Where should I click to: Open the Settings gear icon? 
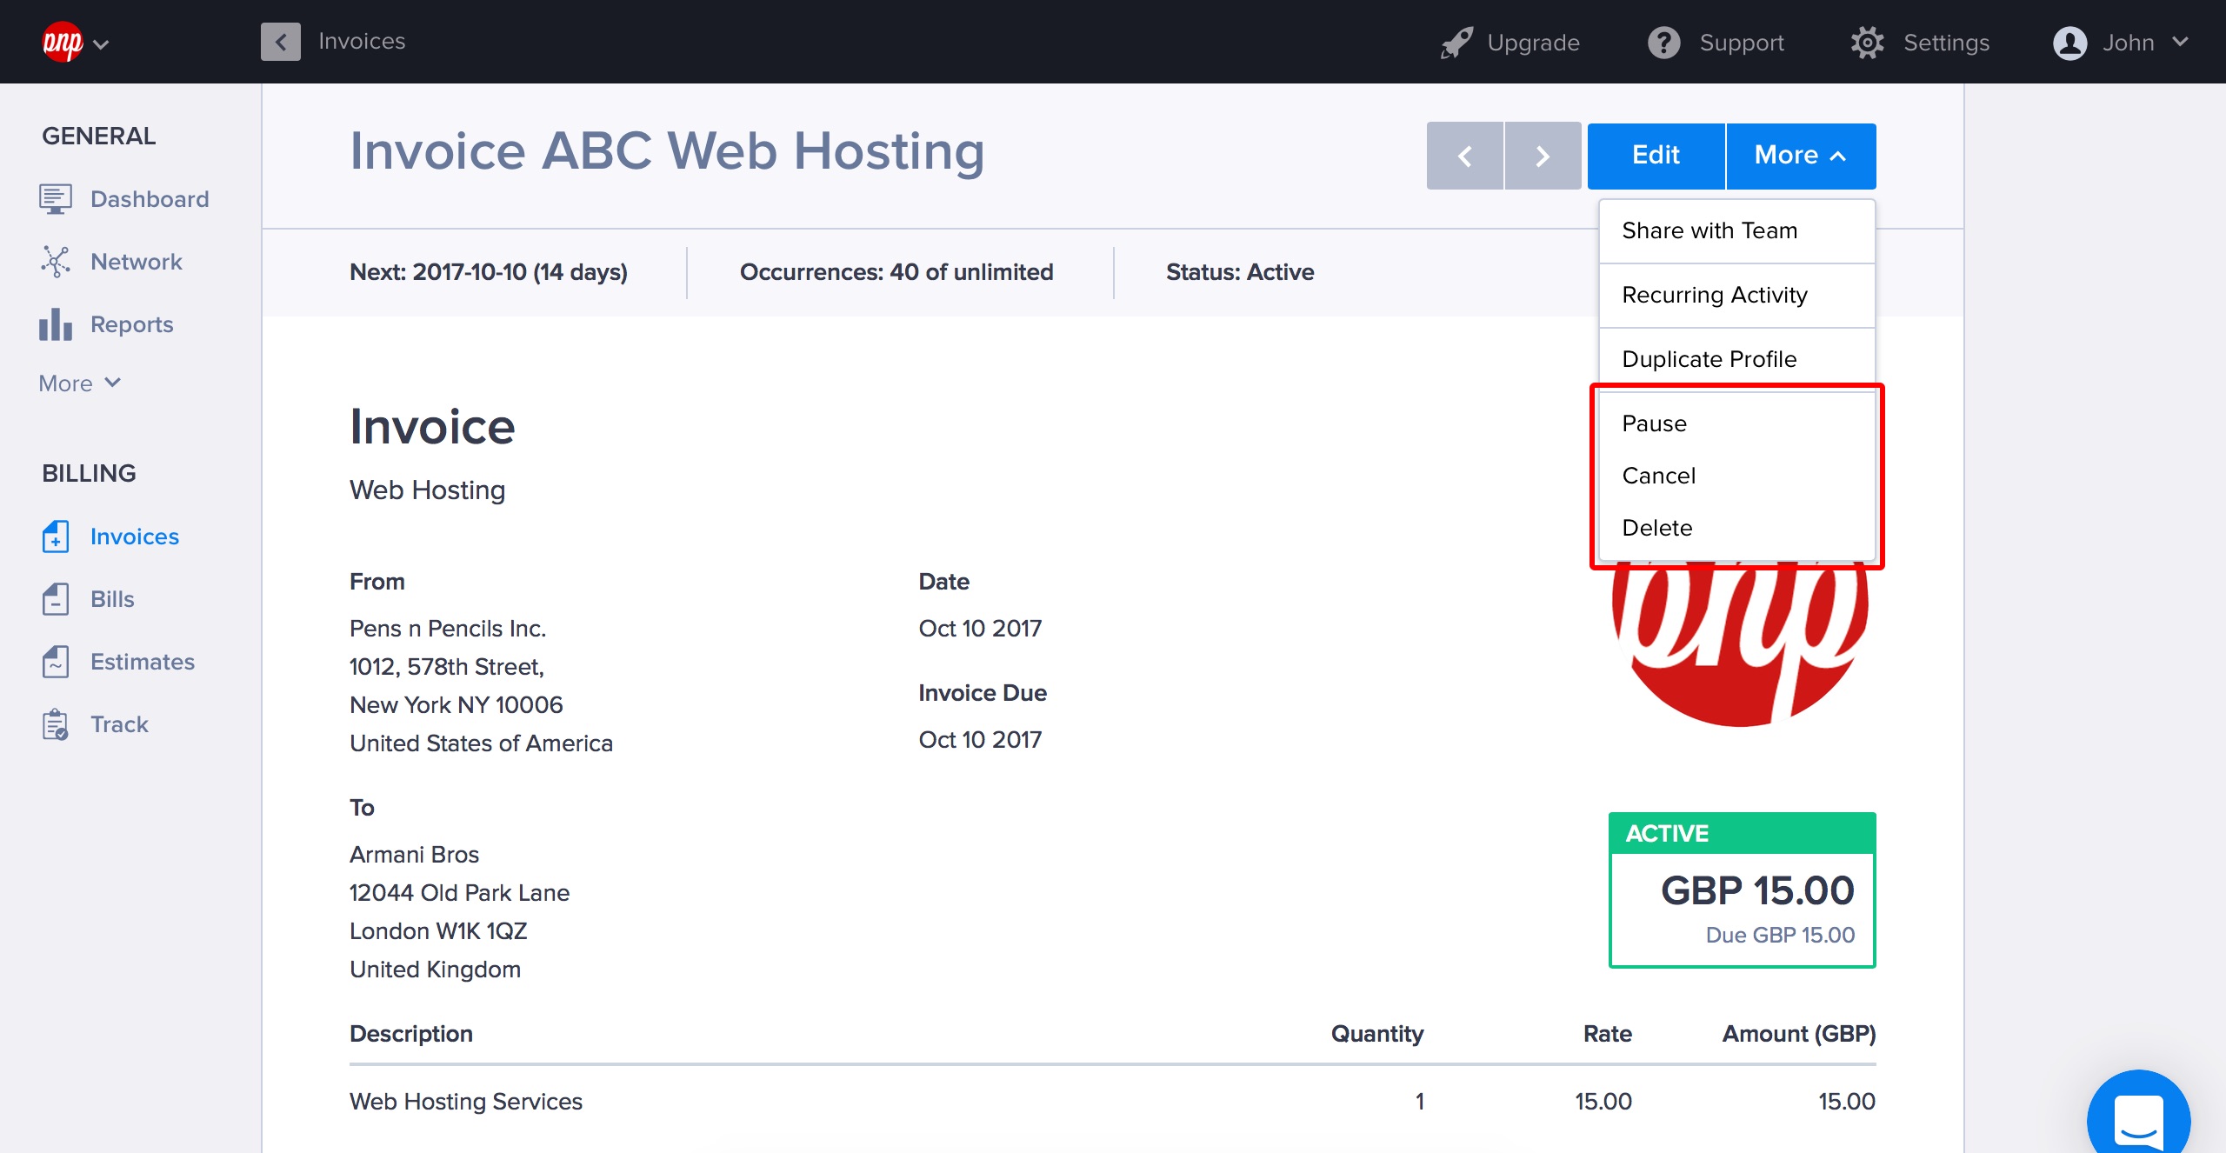pos(1867,43)
